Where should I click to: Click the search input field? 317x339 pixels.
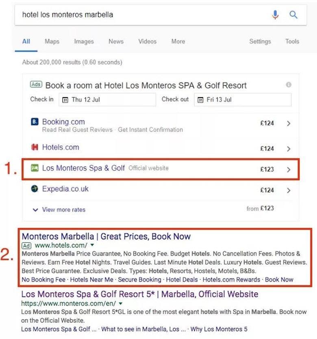[138, 15]
